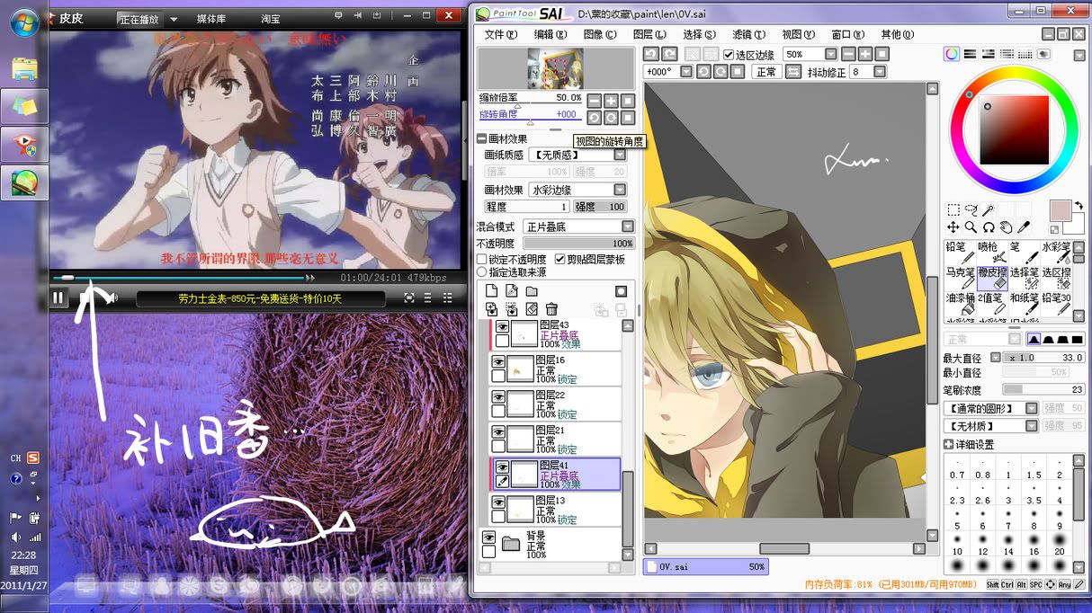Select the lasso selection tool
The width and height of the screenshot is (1092, 613).
point(971,209)
